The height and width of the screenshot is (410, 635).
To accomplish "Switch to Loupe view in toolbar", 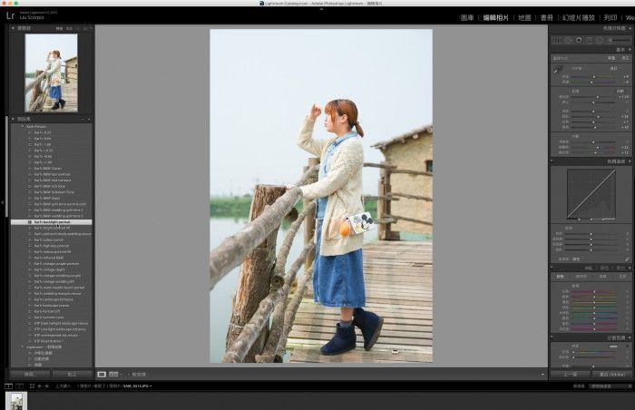I will tap(102, 375).
